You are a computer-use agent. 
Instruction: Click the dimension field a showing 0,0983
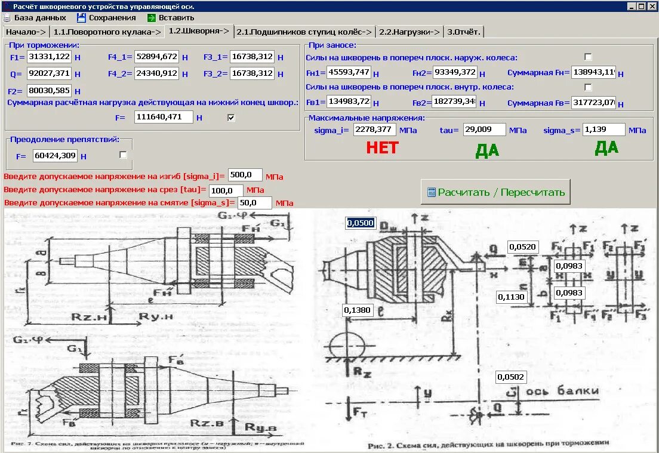click(x=569, y=266)
